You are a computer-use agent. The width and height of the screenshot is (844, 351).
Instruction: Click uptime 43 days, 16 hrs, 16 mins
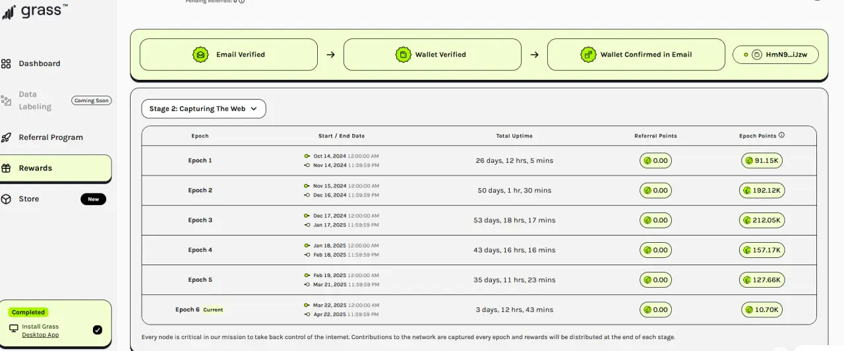click(x=514, y=250)
